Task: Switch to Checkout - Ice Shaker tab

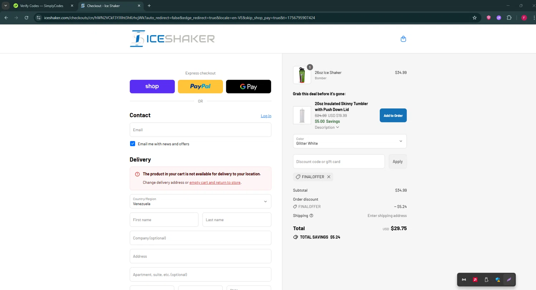Action: pos(109,6)
